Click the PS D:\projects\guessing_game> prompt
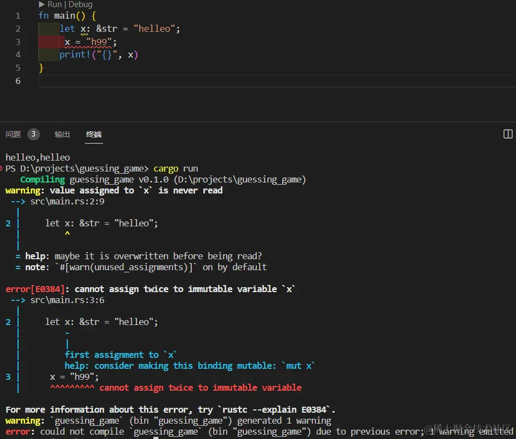 77,169
